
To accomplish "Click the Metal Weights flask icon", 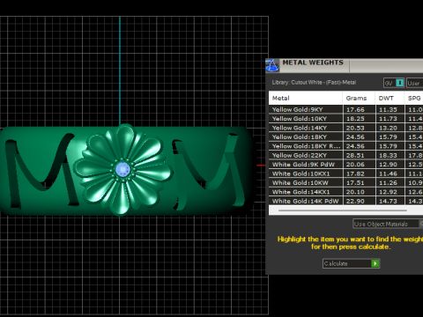I will (x=272, y=65).
